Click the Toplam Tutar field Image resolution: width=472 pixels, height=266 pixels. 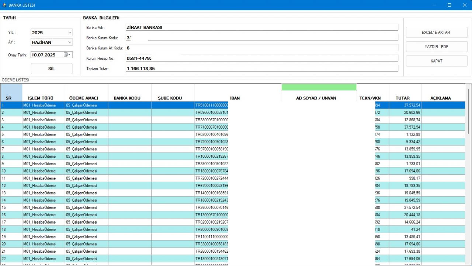coord(262,69)
